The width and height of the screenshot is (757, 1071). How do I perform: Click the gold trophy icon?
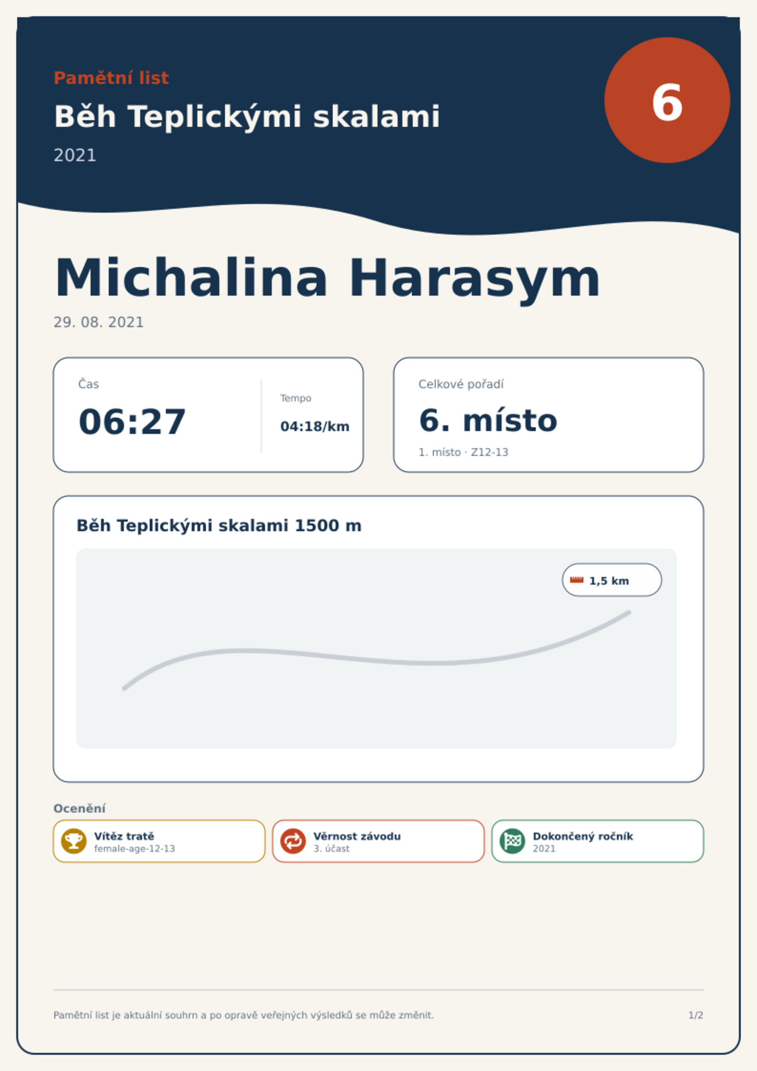73,841
